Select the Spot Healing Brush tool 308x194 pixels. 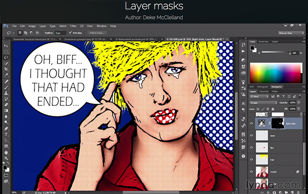(x=6, y=81)
